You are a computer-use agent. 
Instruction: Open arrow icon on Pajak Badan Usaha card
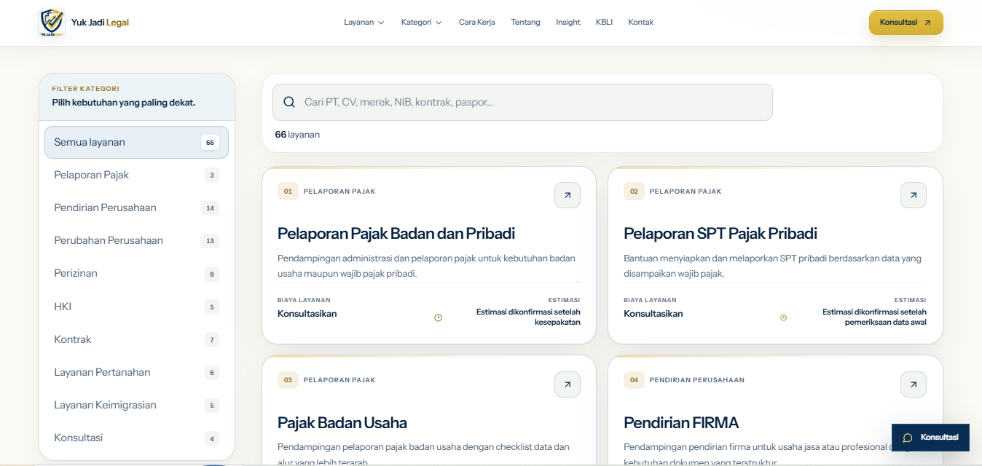(x=567, y=384)
